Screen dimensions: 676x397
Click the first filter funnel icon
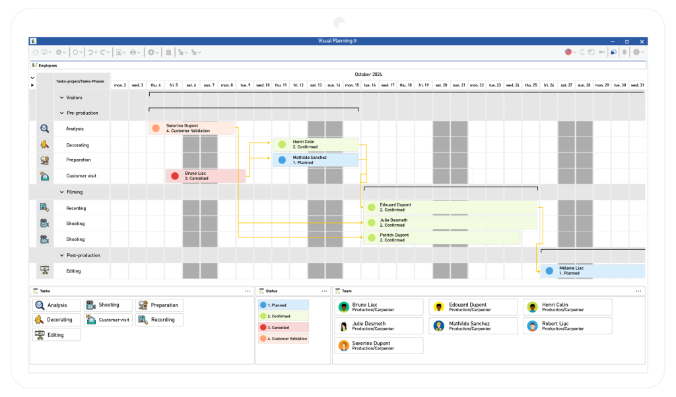click(x=181, y=52)
